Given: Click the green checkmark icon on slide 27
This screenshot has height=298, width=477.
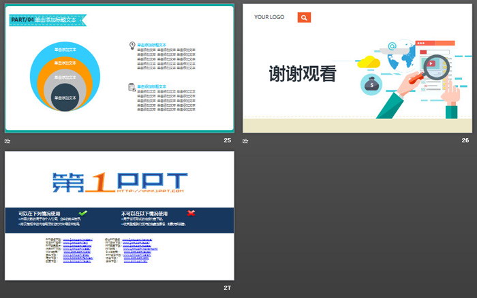Looking at the screenshot, I should (82, 213).
